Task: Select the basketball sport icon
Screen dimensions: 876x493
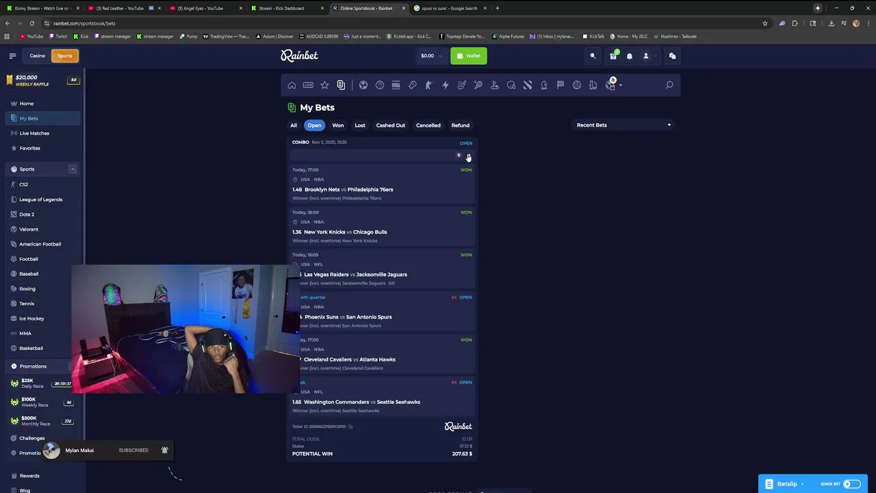Action: pyautogui.click(x=380, y=85)
